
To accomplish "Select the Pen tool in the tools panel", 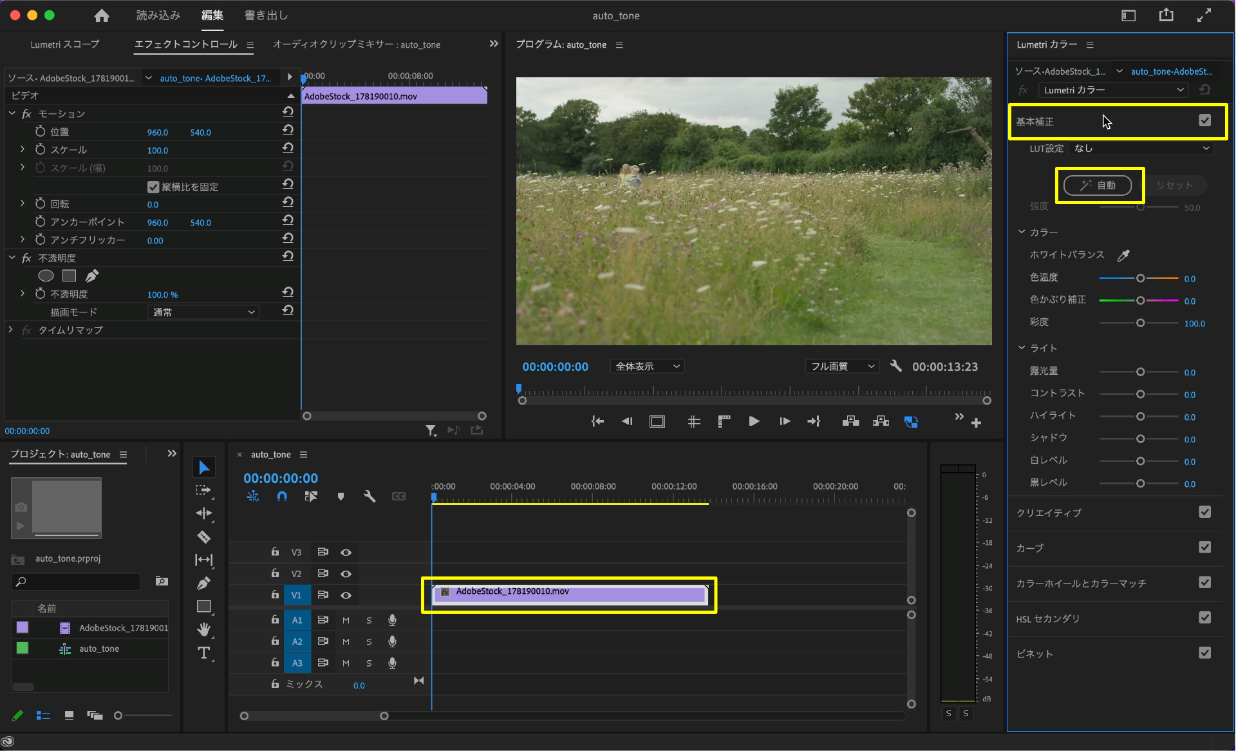I will (x=203, y=583).
